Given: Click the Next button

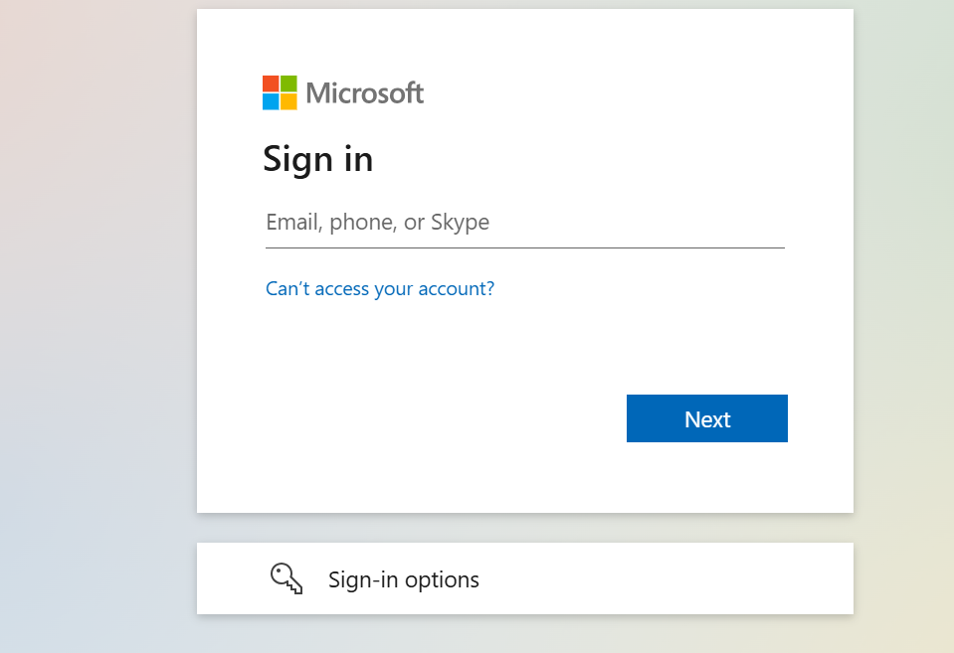Looking at the screenshot, I should pos(707,418).
